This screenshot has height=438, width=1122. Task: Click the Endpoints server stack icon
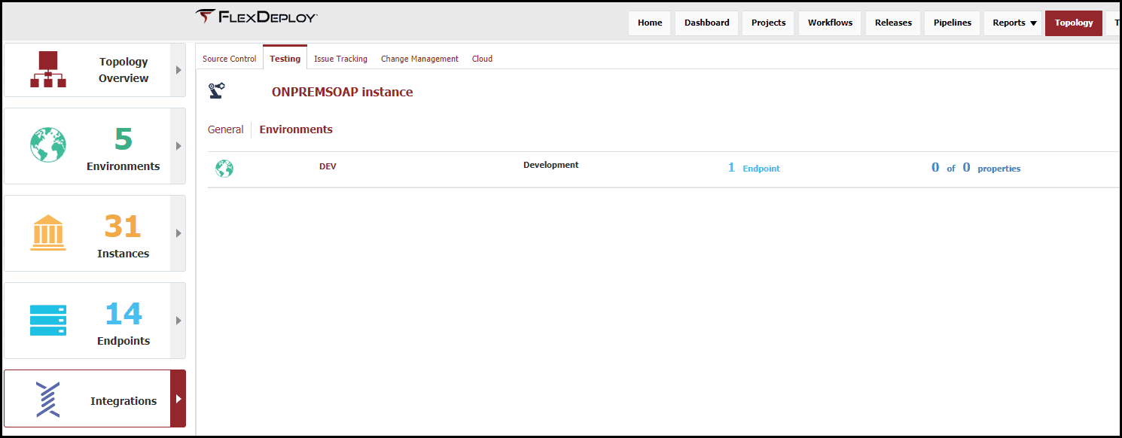point(48,320)
